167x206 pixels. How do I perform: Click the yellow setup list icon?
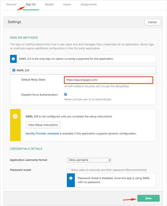tap(15, 116)
